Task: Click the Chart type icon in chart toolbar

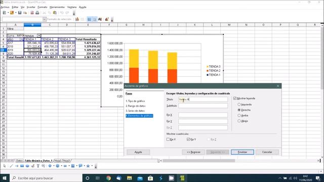Action: click(x=77, y=19)
